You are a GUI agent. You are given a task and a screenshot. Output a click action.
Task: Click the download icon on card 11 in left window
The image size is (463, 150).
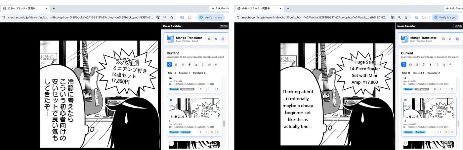tap(206, 132)
